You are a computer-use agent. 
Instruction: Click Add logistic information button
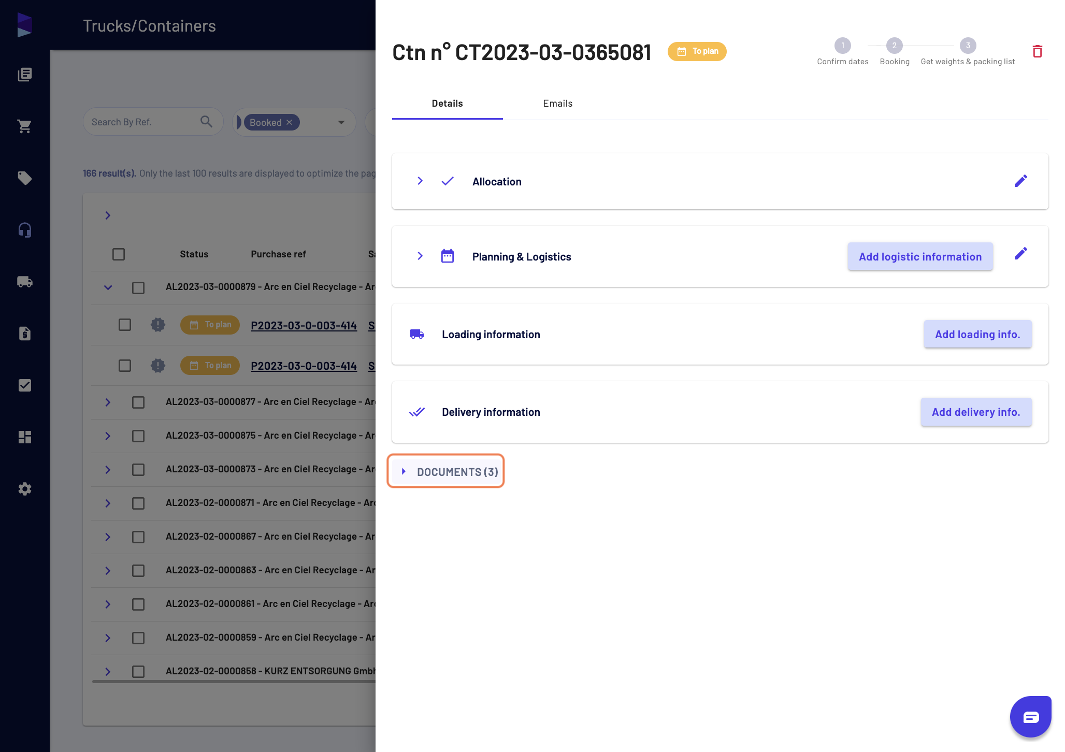(x=920, y=256)
